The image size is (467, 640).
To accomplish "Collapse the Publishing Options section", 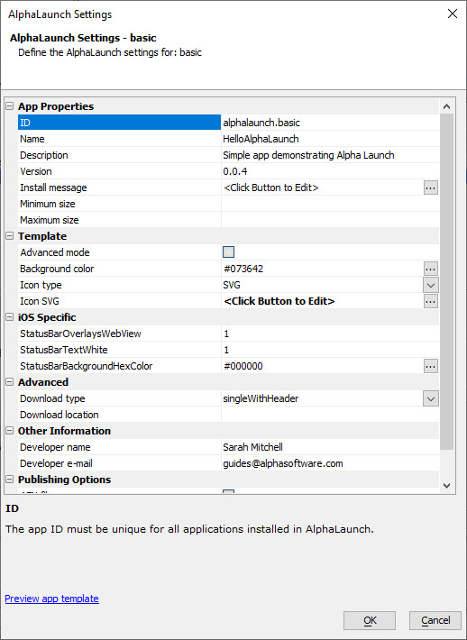I will point(10,480).
